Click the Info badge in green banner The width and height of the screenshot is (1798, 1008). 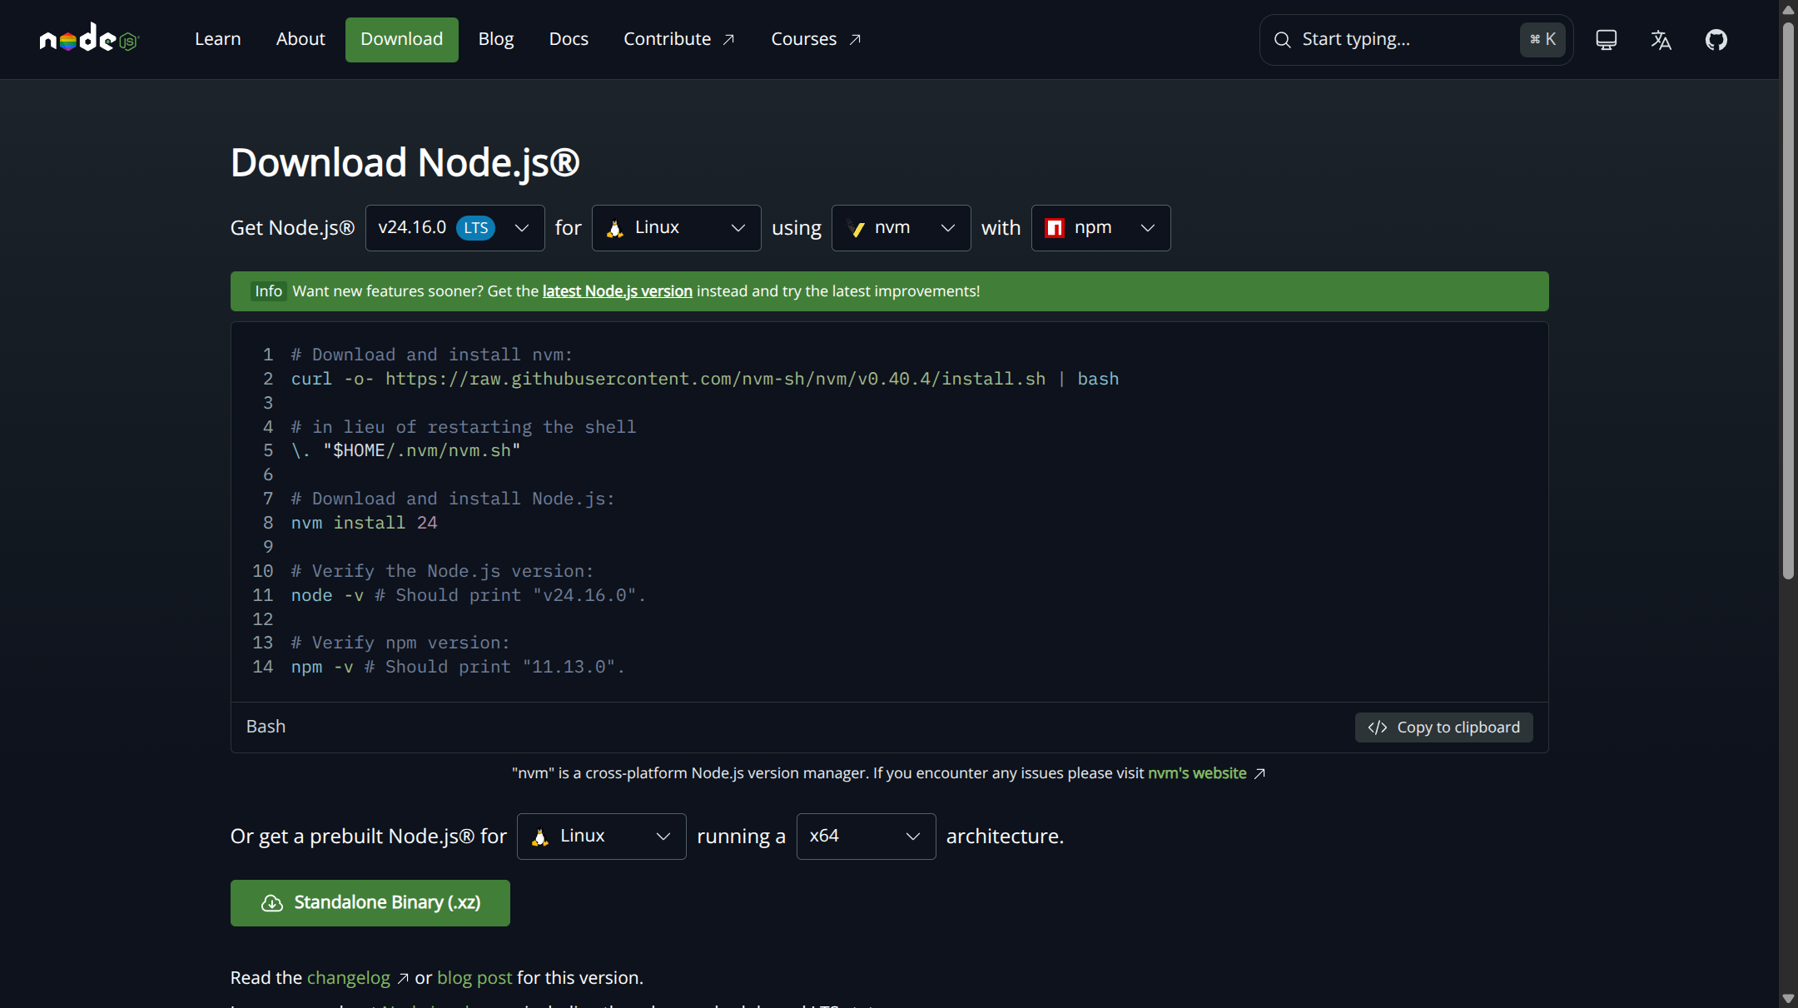click(268, 291)
